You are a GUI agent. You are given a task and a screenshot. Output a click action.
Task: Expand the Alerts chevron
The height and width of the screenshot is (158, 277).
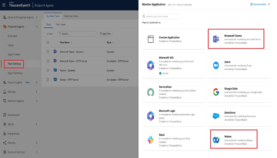pos(37,124)
